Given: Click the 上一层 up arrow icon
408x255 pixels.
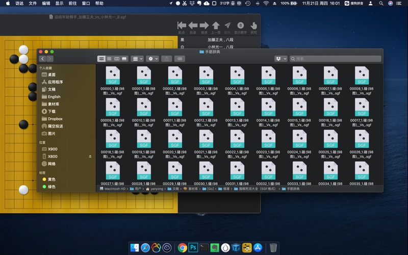Looking at the screenshot, I should pos(216,25).
